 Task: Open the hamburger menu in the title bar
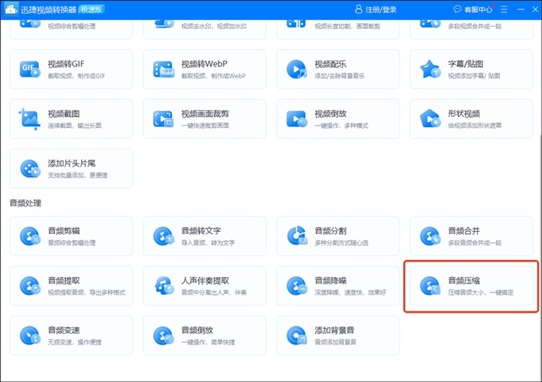[504, 9]
